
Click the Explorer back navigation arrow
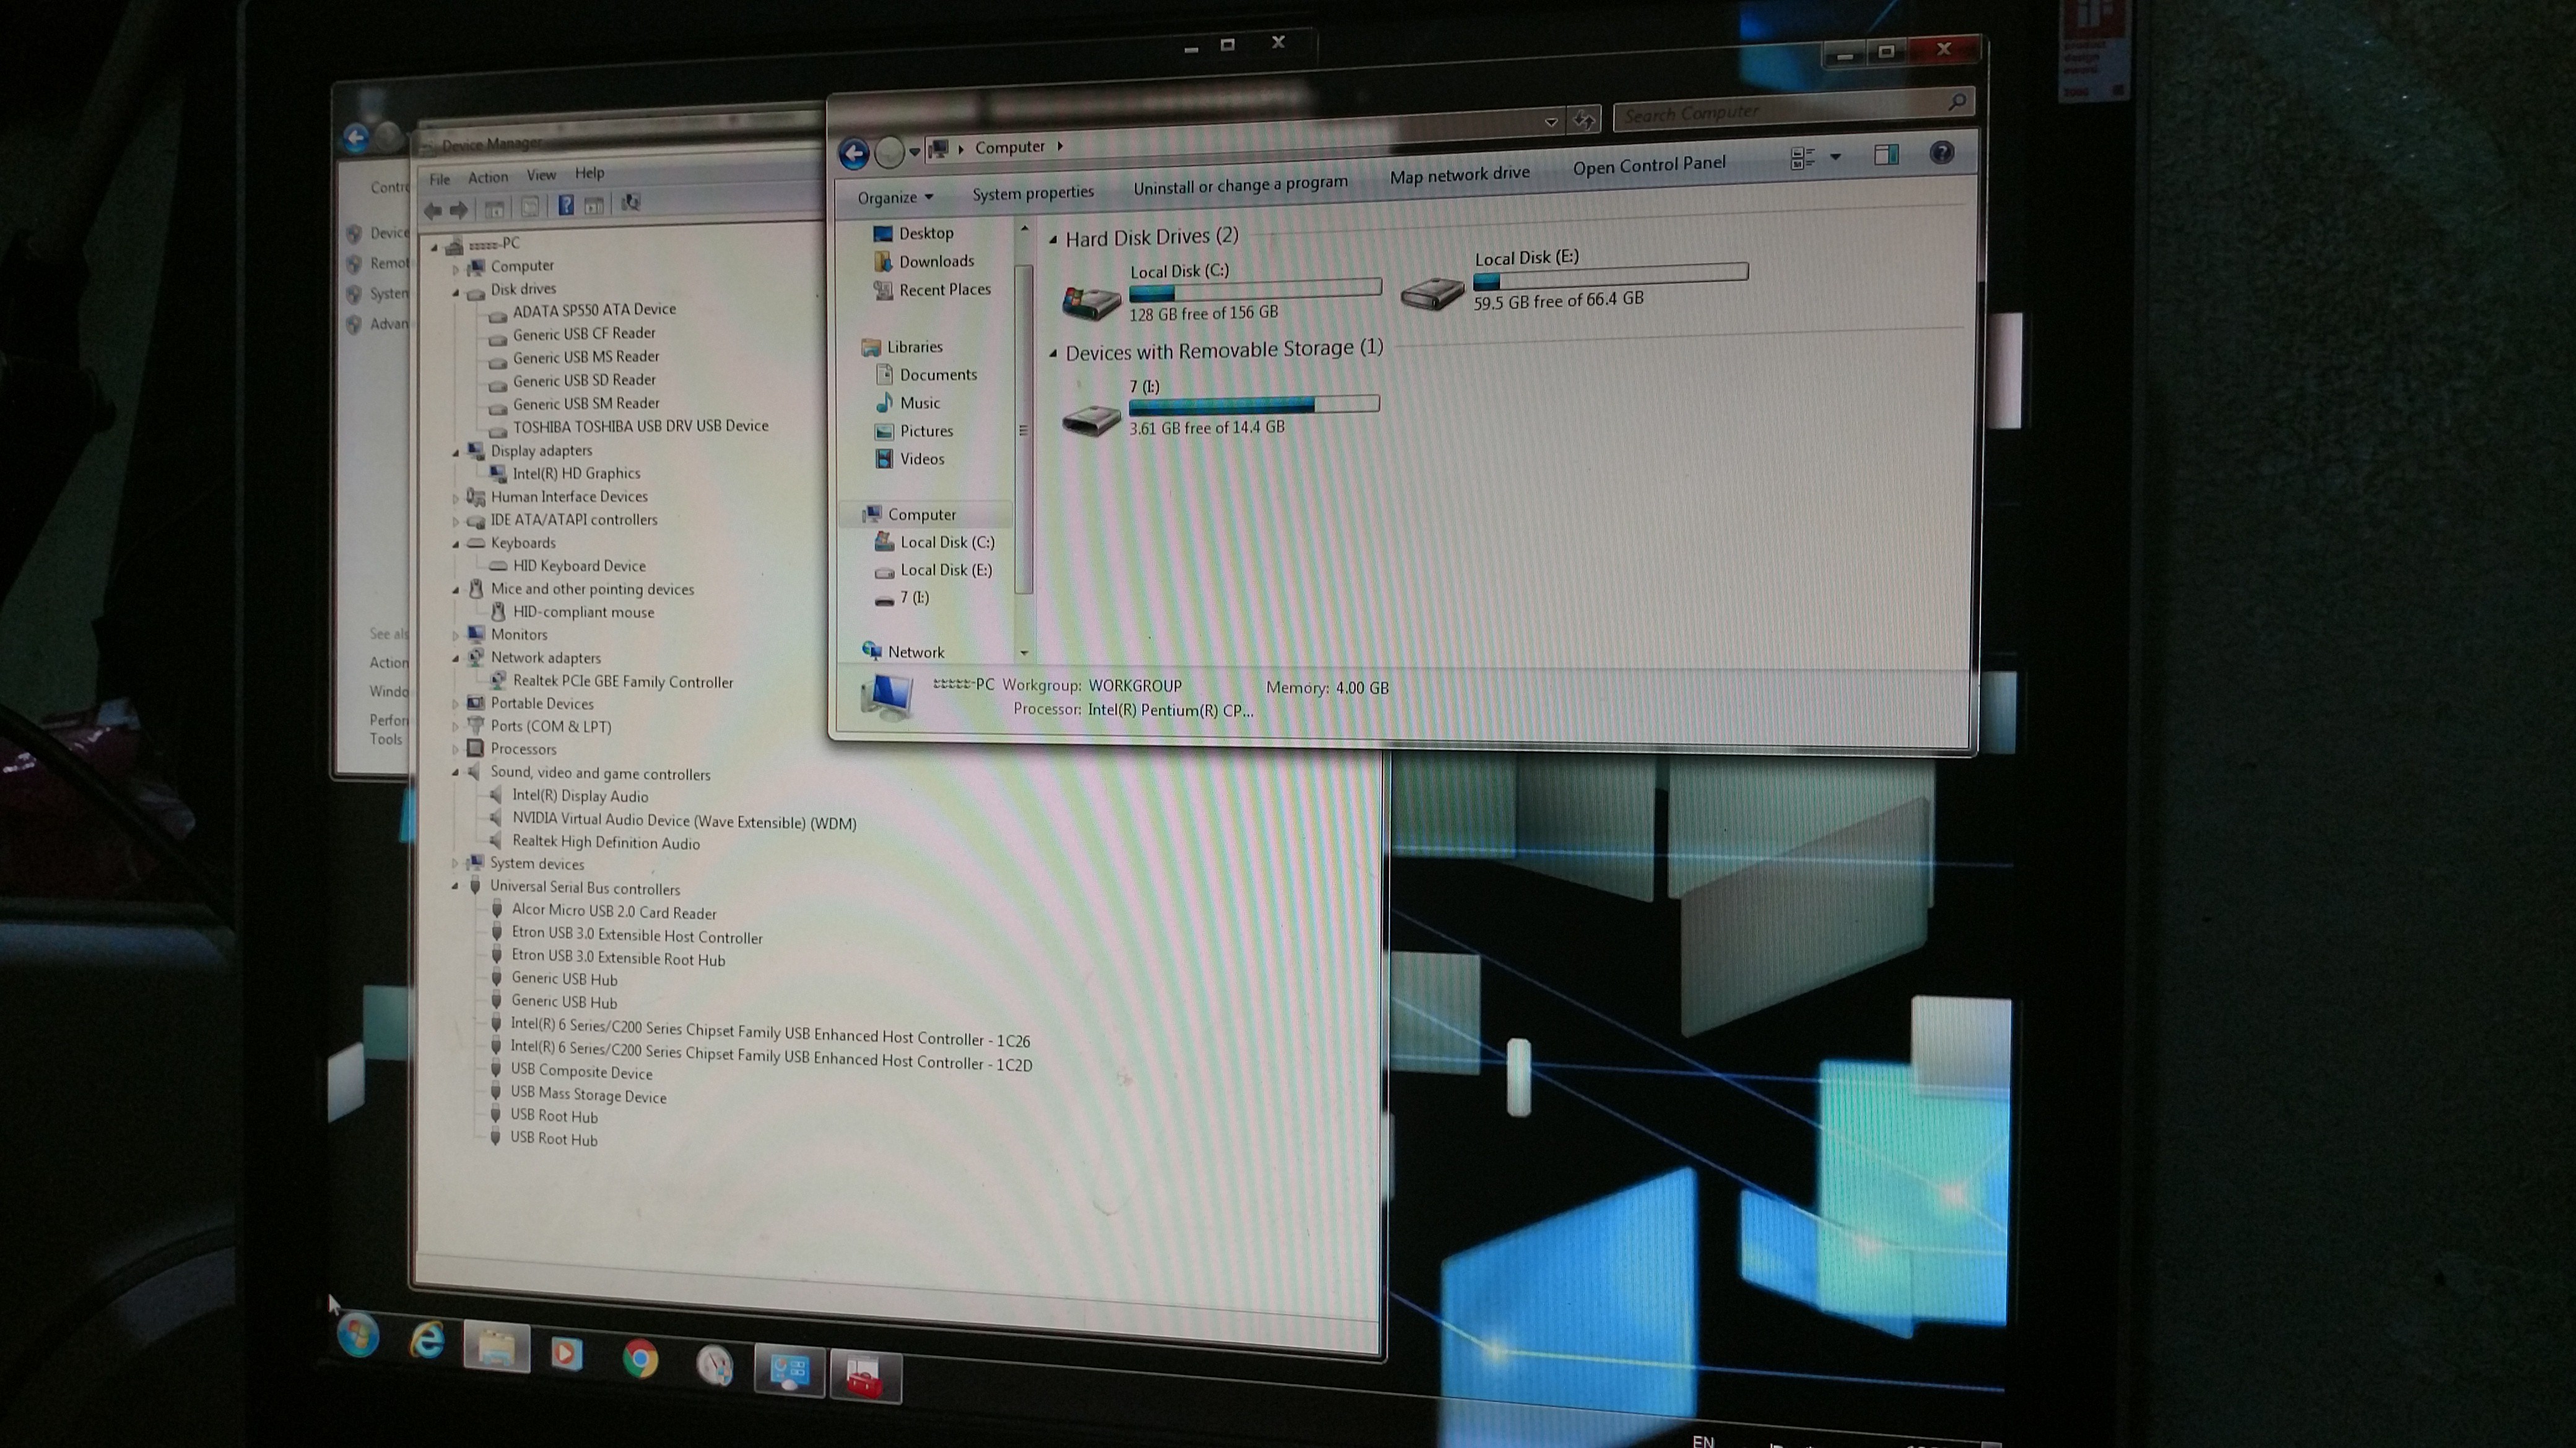pyautogui.click(x=853, y=153)
